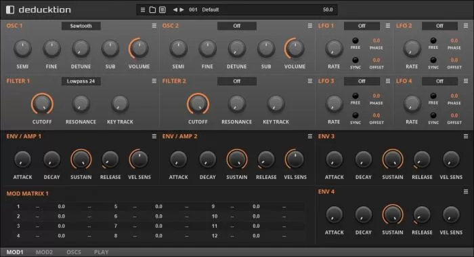Open ENV 4 section menu icon
The image size is (474, 257).
point(466,192)
